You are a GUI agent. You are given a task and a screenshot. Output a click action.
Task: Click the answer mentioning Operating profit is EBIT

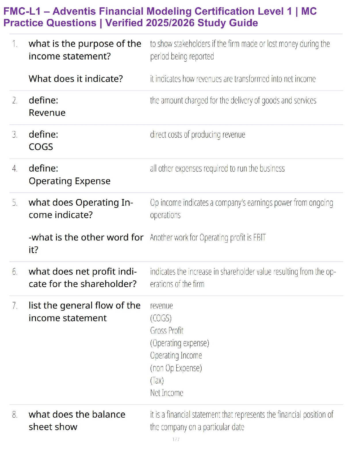pyautogui.click(x=208, y=238)
